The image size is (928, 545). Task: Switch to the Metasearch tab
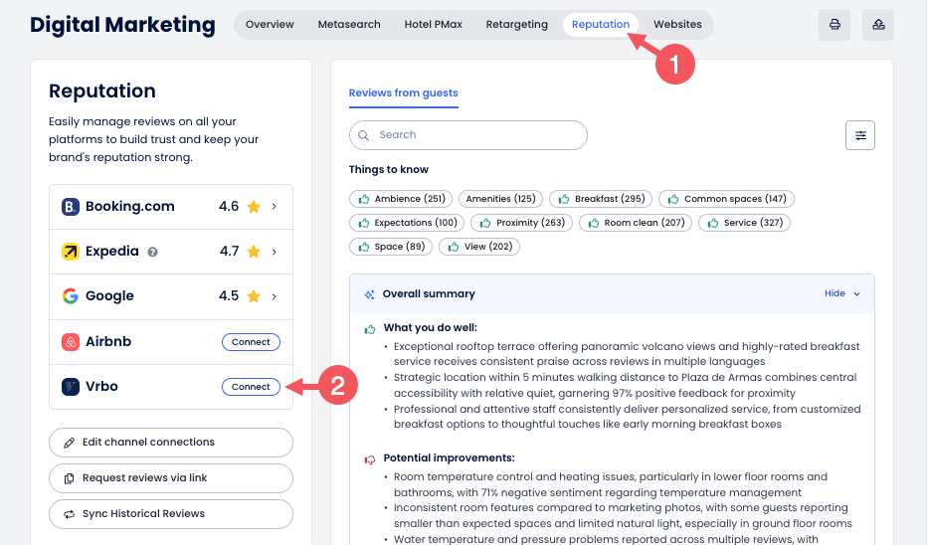coord(349,25)
